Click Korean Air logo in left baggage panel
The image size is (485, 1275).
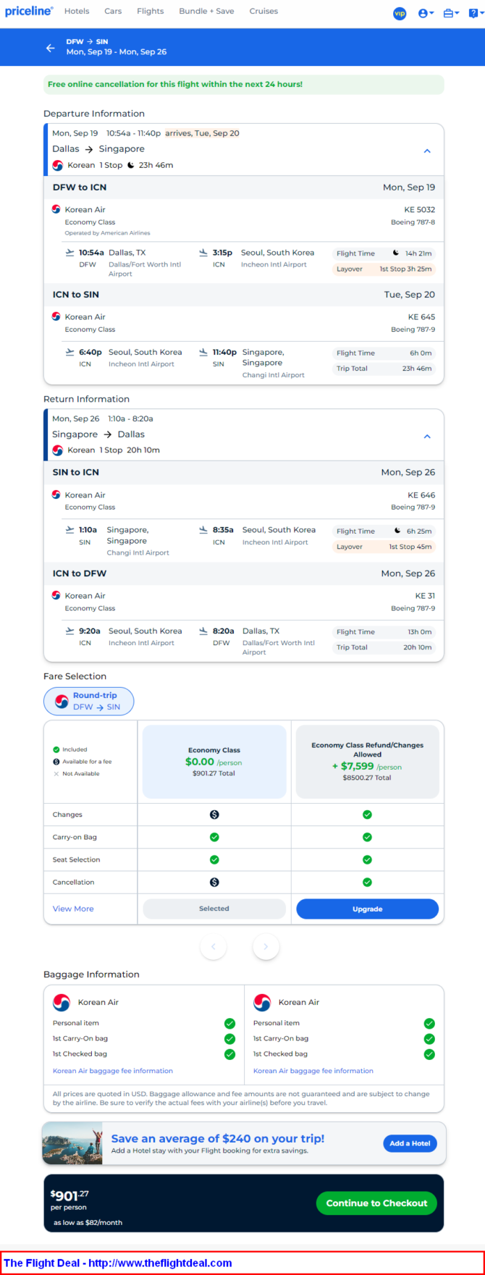[62, 1002]
